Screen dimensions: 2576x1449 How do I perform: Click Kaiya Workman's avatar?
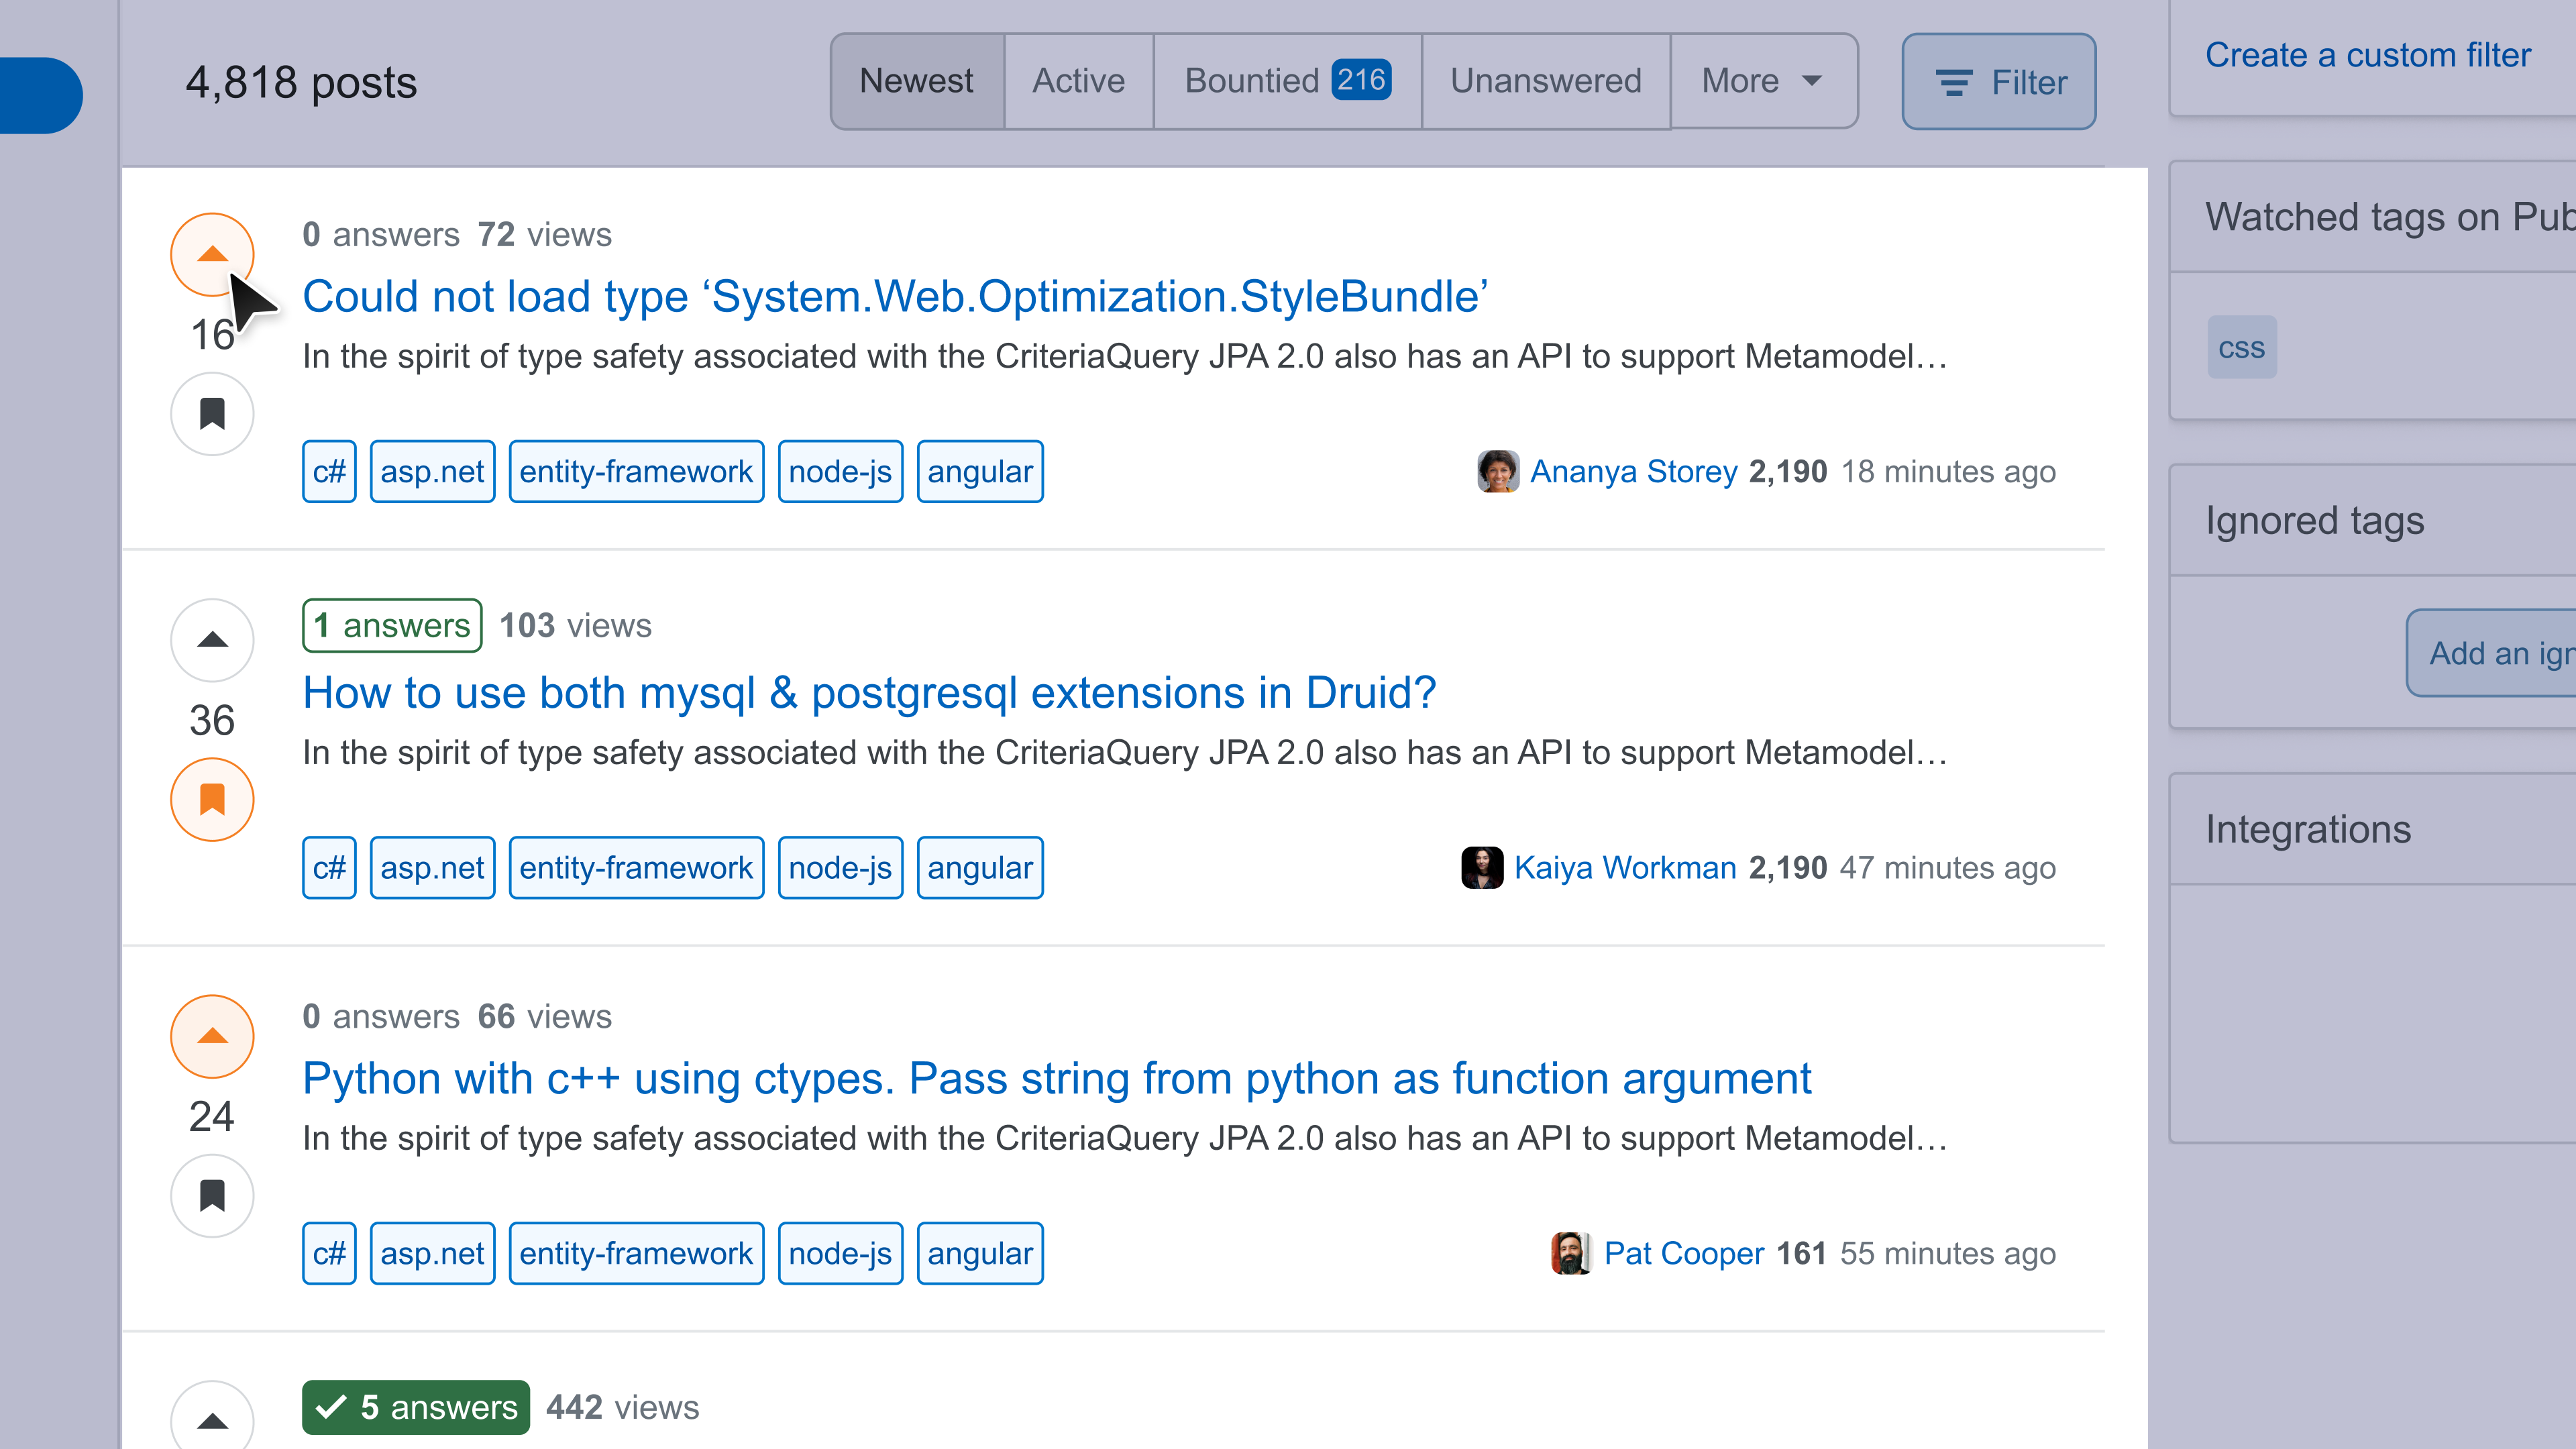pos(1481,867)
